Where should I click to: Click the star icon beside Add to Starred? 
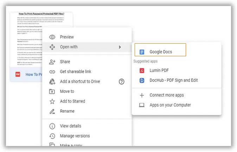tap(52, 101)
